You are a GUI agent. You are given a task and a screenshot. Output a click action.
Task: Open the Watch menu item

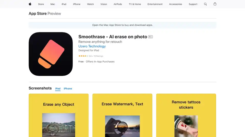click(90, 4)
